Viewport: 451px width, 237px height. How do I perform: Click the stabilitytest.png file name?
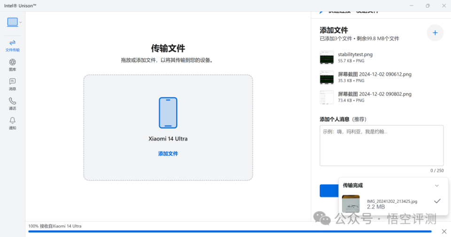[x=355, y=55]
